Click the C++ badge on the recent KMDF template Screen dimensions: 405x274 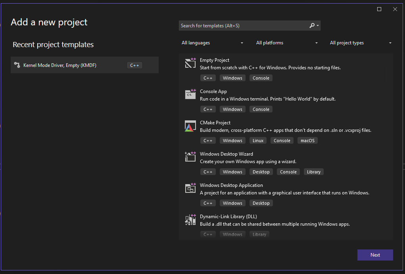point(134,65)
